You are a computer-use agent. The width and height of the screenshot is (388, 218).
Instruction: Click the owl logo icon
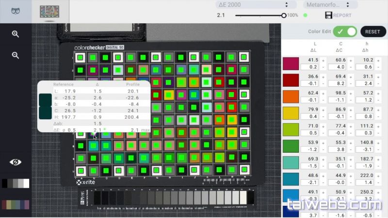16,11
